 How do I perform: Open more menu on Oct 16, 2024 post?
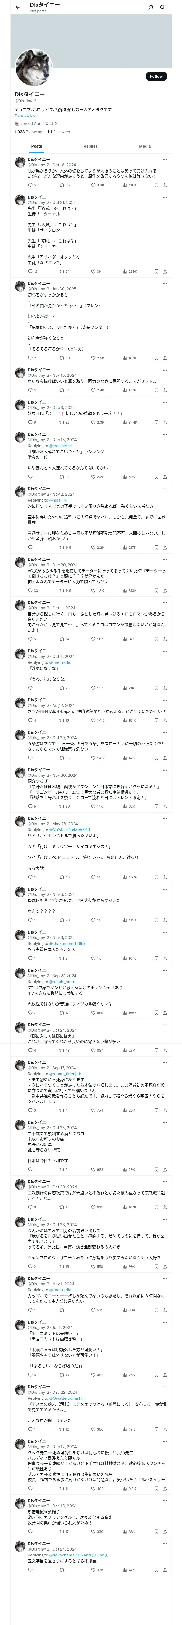(164, 160)
